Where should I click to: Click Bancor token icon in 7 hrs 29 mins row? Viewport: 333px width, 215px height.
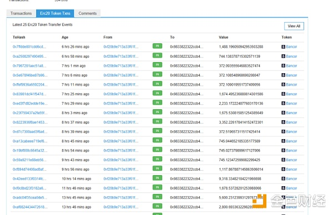[x=283, y=103]
